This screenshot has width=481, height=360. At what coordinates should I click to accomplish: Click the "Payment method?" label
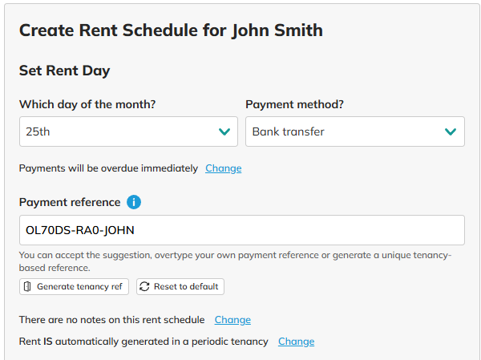[294, 105]
